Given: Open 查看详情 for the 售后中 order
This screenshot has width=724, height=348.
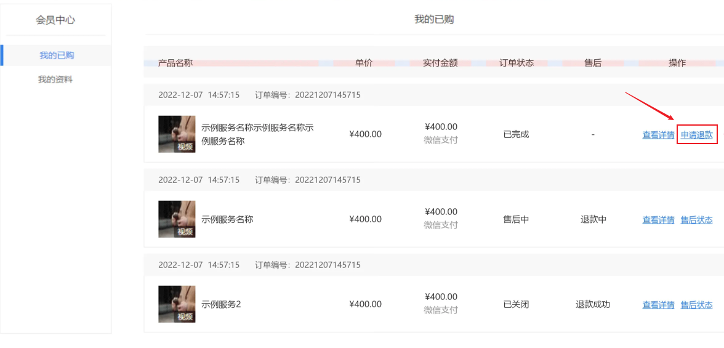Looking at the screenshot, I should tap(659, 220).
